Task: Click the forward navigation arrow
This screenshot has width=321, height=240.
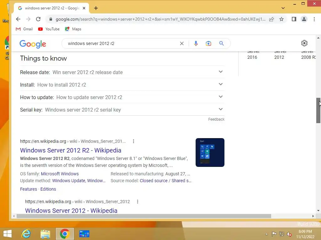Action: (x=28, y=19)
